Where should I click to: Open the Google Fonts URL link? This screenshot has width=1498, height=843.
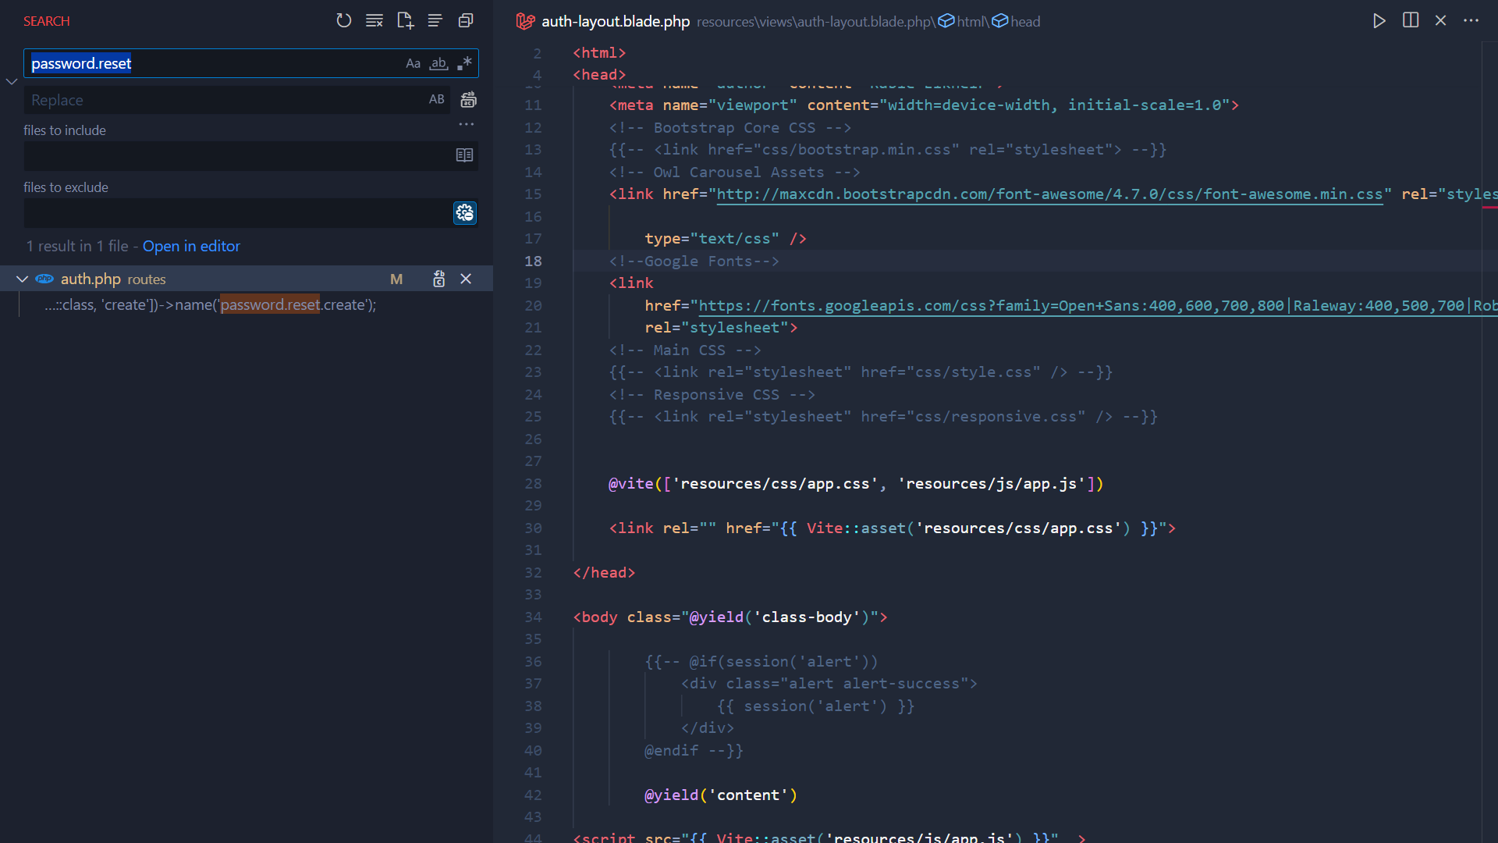pos(1098,306)
